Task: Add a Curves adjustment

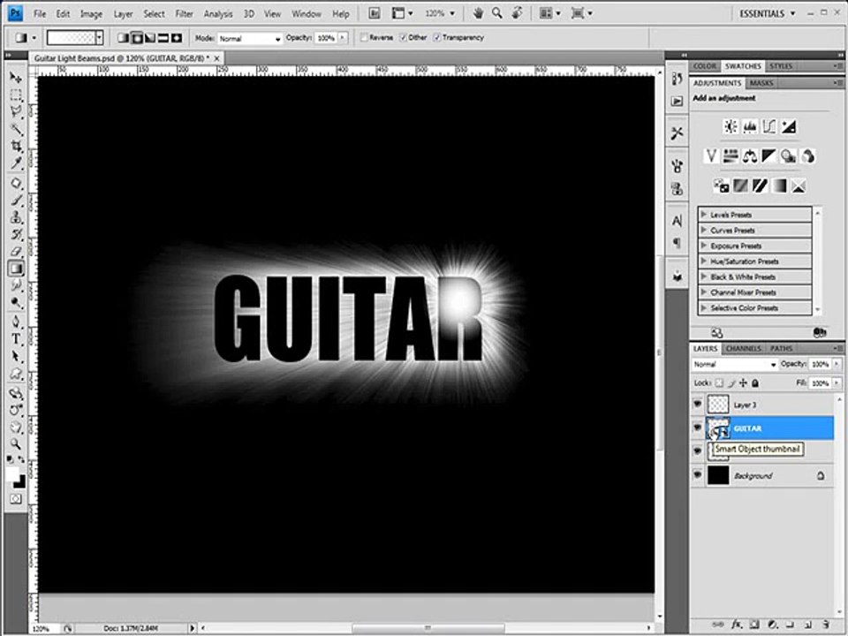Action: 769,127
